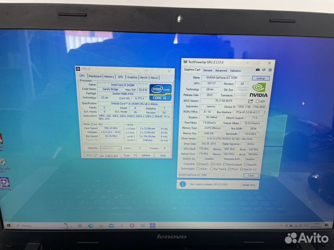The width and height of the screenshot is (334, 250).
Task: Switch to the Mainboard tab in CPU-Z
Action: point(95,76)
